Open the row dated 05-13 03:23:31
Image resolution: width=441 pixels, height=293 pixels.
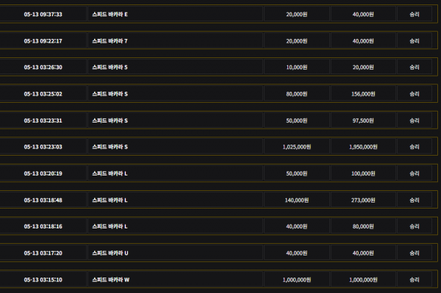pos(219,120)
